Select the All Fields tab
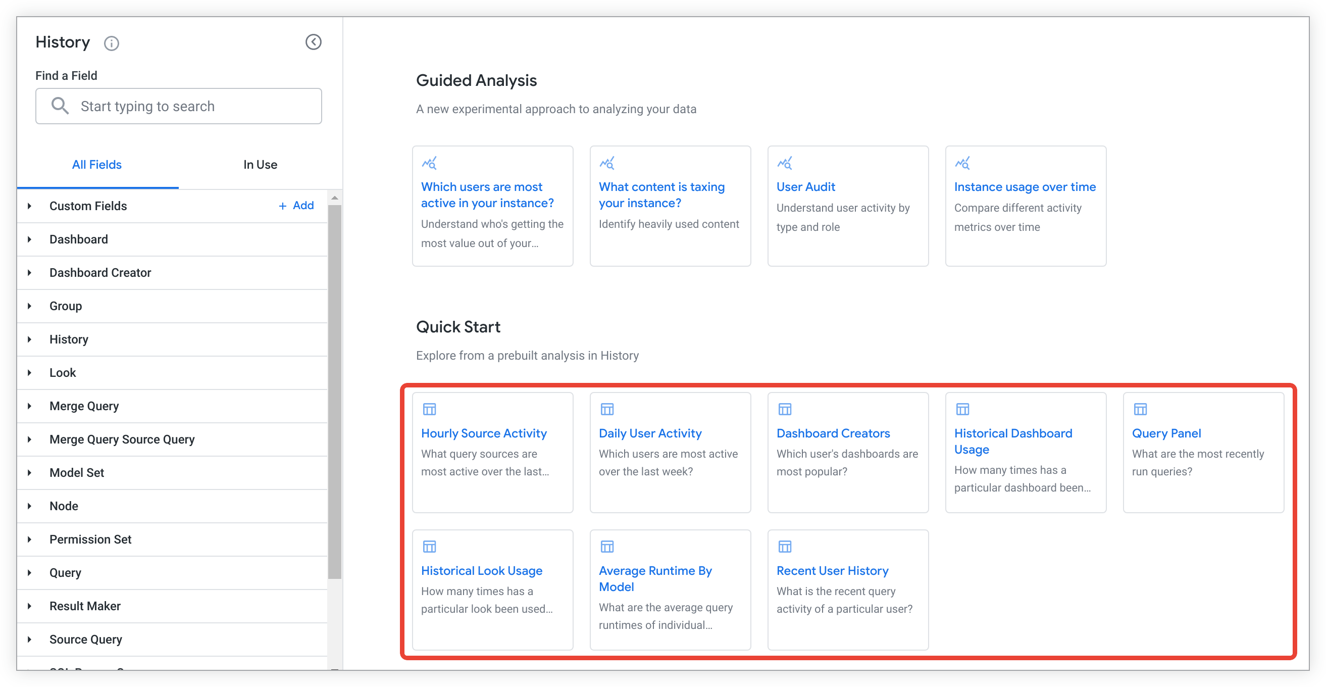Viewport: 1326px width, 687px height. click(97, 165)
